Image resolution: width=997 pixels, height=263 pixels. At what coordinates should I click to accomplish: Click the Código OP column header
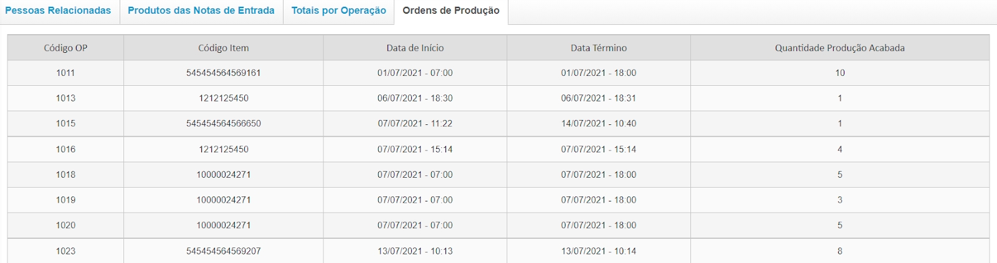click(x=65, y=48)
